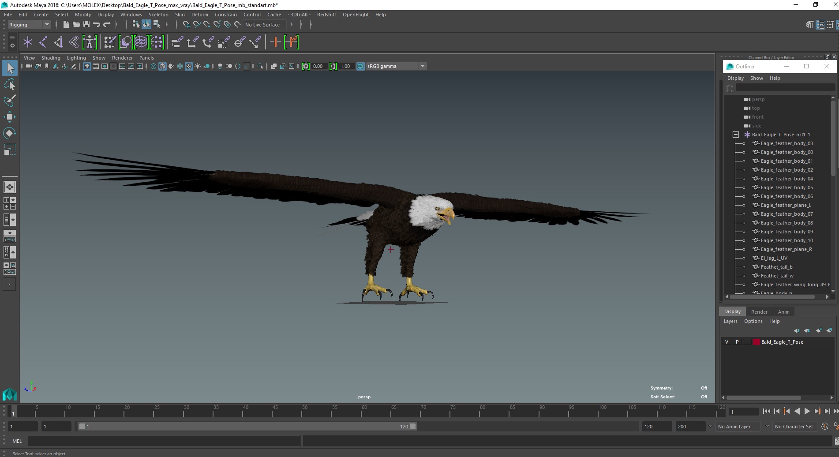
Task: Toggle select by object type mode
Action: (146, 25)
